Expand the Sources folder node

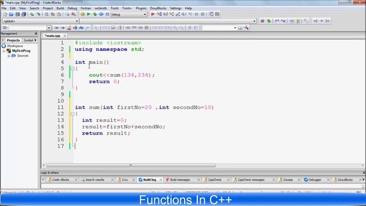[9, 56]
